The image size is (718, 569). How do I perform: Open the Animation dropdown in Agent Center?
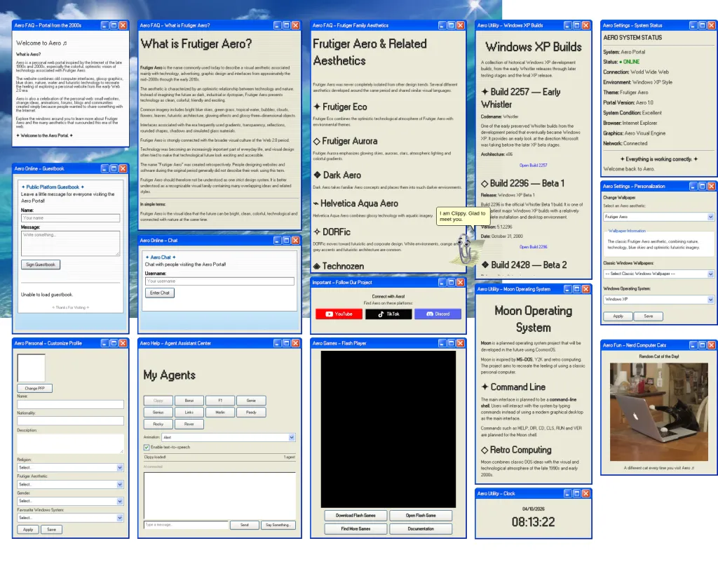click(x=229, y=438)
